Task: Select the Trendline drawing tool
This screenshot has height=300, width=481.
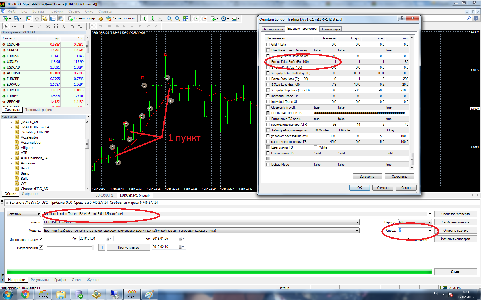Action: (x=40, y=26)
